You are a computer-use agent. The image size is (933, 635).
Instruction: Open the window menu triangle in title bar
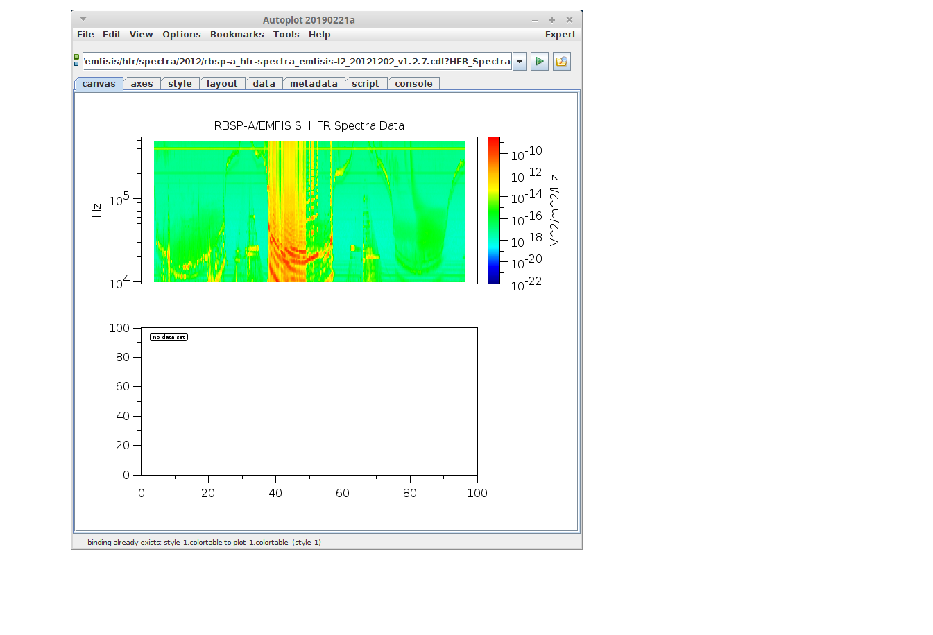pos(83,19)
